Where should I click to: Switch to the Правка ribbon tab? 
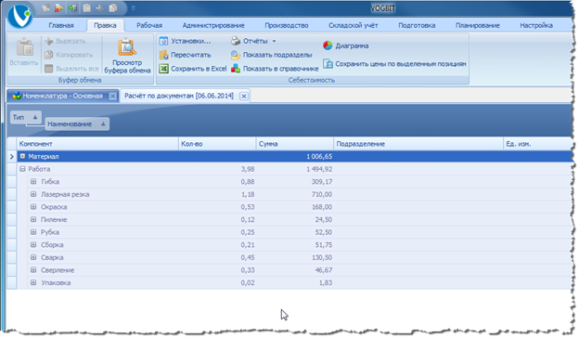[x=105, y=25]
